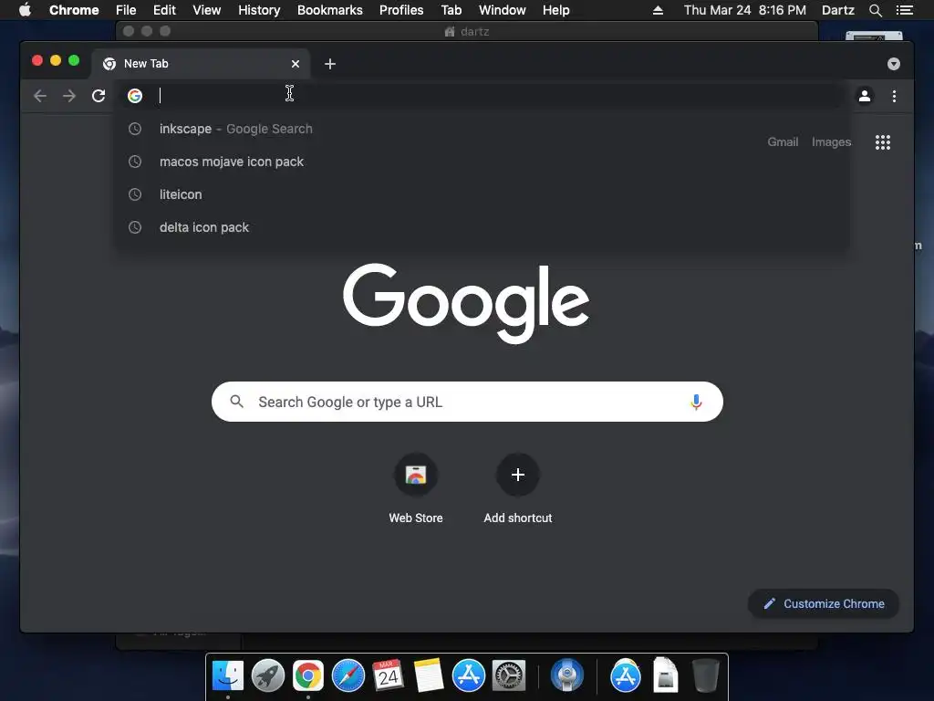Start voice search with the microphone
Viewport: 934px width, 701px height.
pos(696,402)
